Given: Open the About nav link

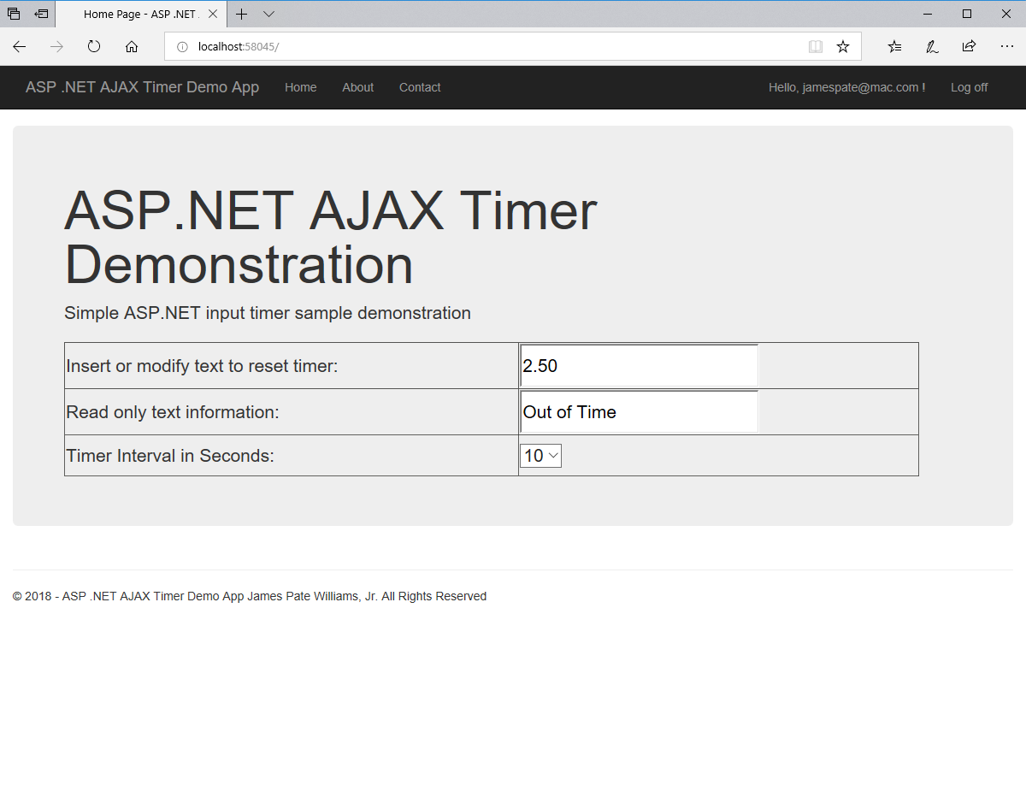Looking at the screenshot, I should (357, 87).
